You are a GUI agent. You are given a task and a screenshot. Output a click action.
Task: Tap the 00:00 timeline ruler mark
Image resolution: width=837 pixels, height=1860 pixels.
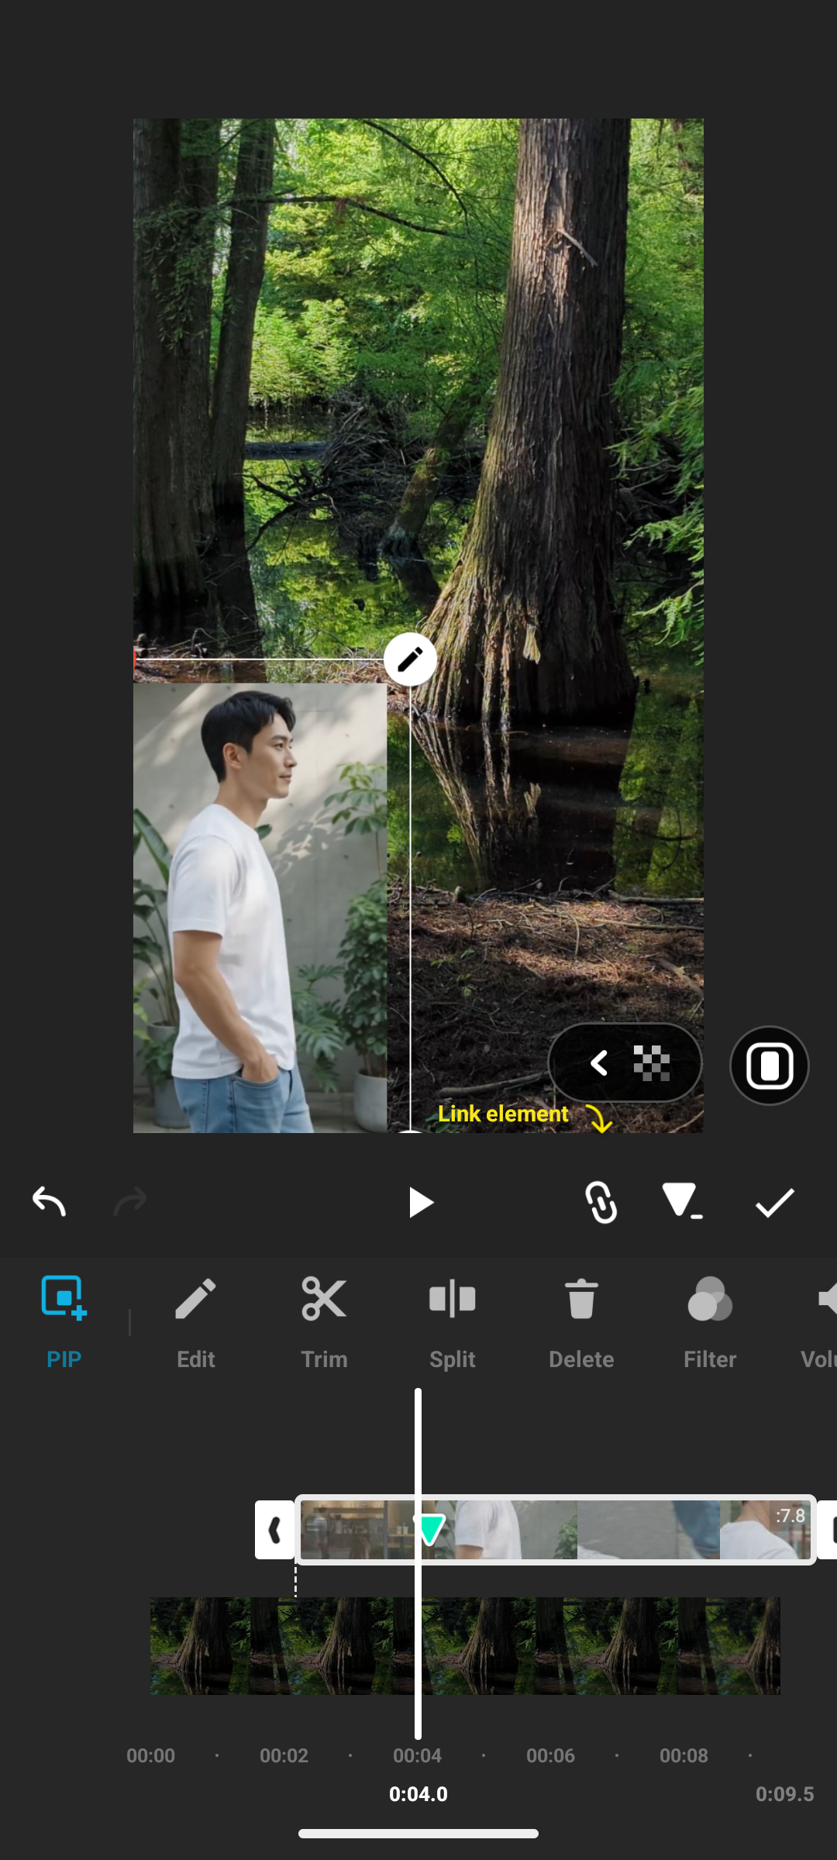pyautogui.click(x=150, y=1755)
